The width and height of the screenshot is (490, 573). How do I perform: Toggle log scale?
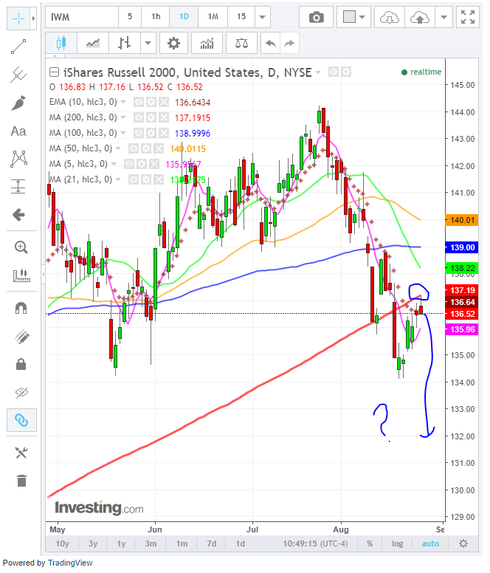click(x=397, y=543)
